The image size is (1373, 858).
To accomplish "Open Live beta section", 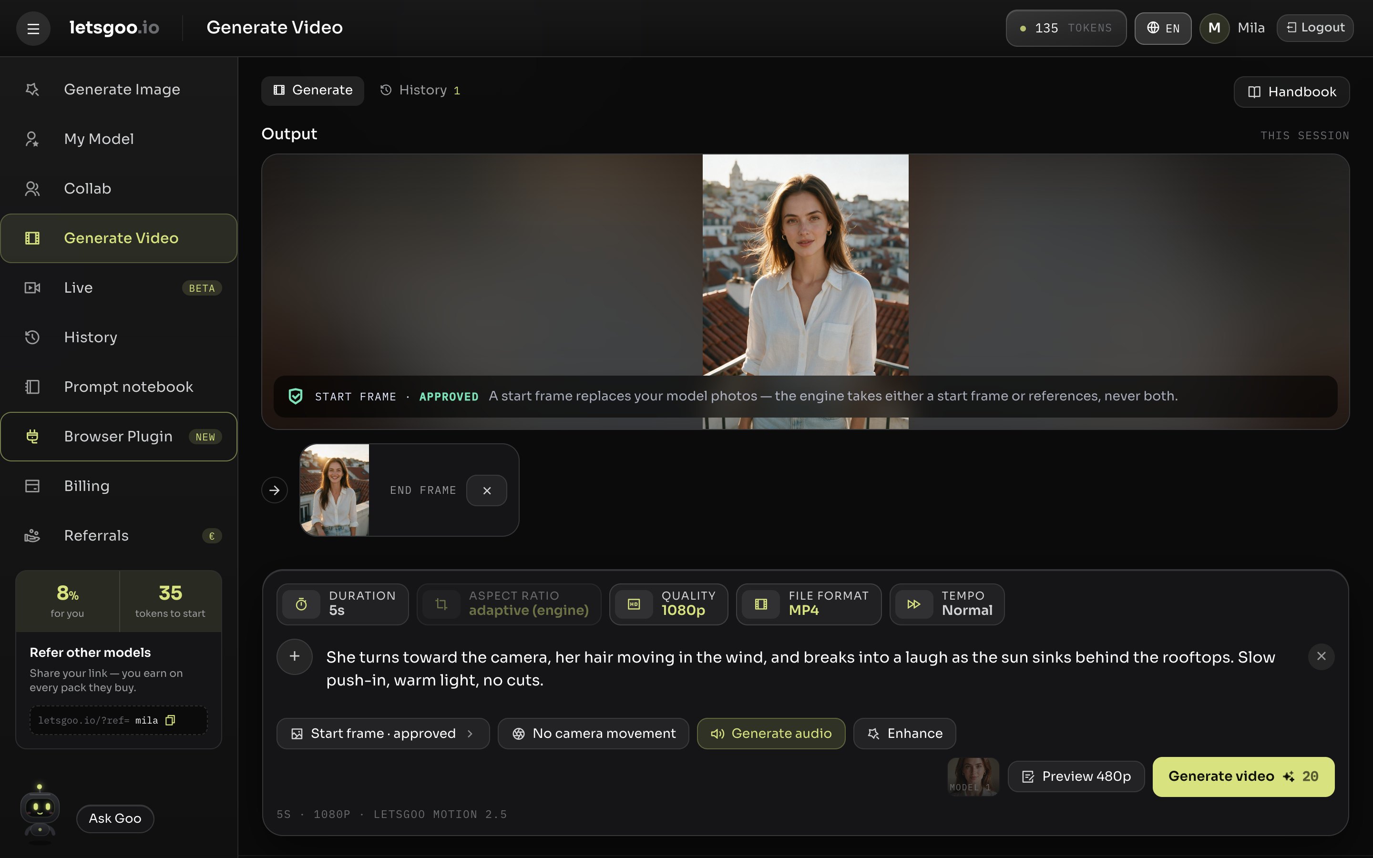I will [x=119, y=288].
